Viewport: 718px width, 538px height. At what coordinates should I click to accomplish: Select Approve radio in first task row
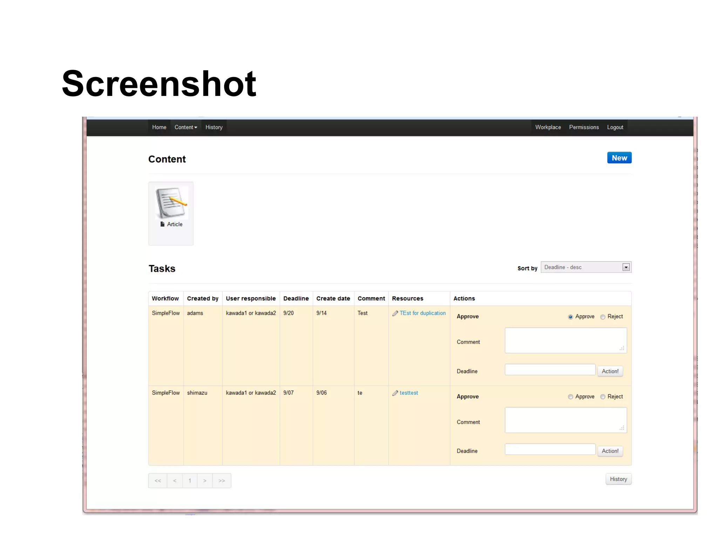point(570,317)
